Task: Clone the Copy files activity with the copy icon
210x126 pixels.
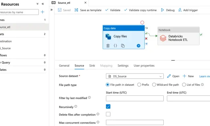Action: (123, 46)
